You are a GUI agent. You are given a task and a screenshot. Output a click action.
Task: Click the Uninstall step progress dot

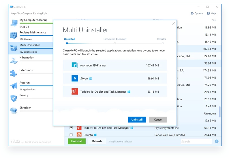[67, 43]
